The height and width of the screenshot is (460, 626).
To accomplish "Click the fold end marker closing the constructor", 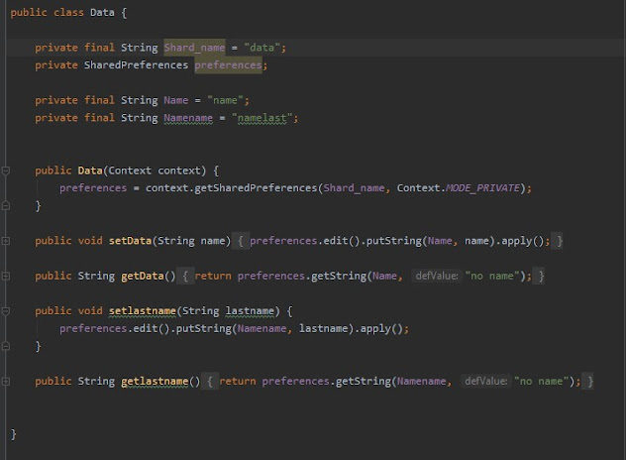I will coord(6,206).
